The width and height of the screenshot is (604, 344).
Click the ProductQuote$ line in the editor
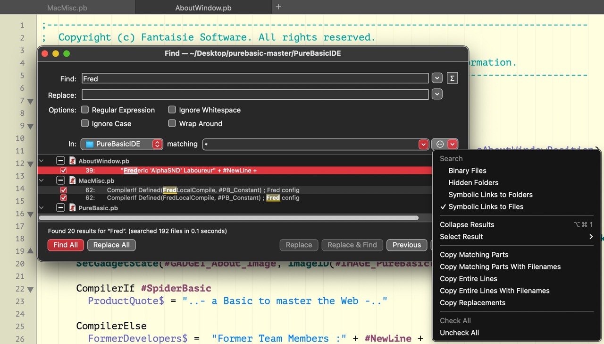click(237, 301)
